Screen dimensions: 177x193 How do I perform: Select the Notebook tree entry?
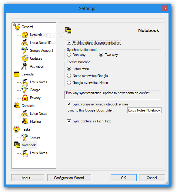[x=29, y=145]
